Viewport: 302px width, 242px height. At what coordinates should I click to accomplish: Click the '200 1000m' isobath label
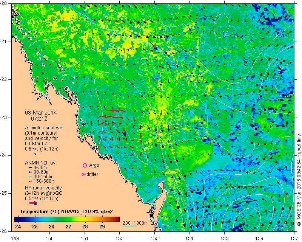(135, 223)
